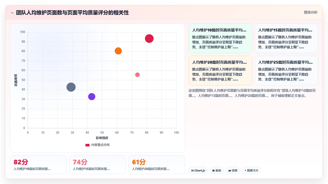
Task: Click the 61分 stat card
Action: coord(157,165)
